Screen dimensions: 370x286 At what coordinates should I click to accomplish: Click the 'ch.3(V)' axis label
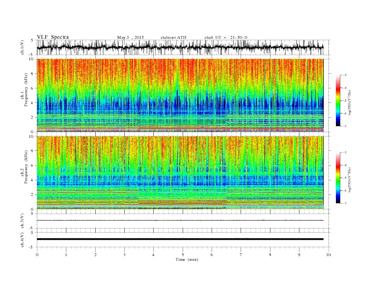click(x=22, y=221)
